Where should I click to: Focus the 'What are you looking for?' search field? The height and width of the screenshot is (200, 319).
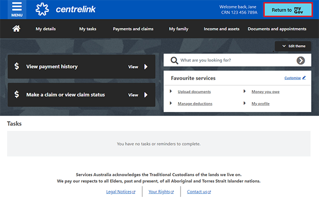(236, 60)
